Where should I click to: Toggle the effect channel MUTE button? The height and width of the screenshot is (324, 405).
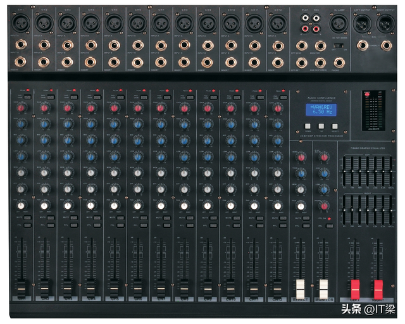click(x=306, y=218)
